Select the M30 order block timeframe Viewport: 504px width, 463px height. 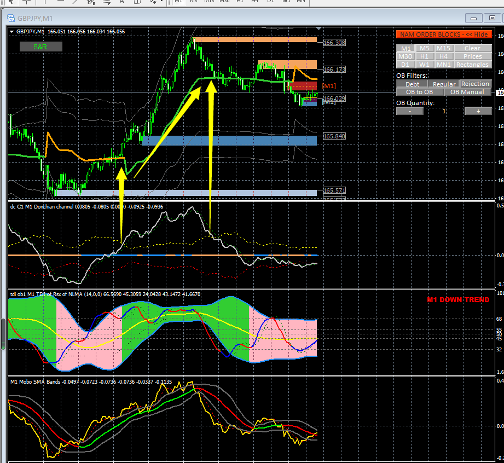pyautogui.click(x=405, y=56)
